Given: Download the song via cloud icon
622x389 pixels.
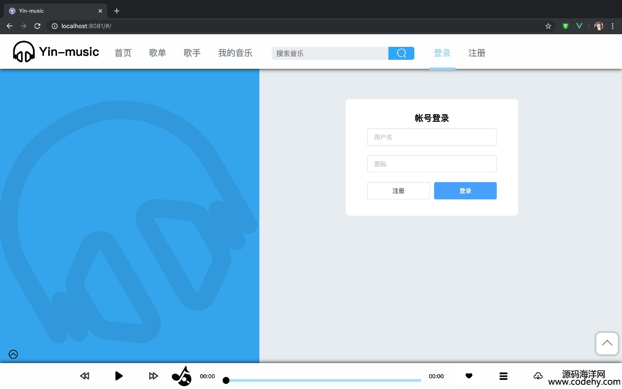Looking at the screenshot, I should 538,376.
